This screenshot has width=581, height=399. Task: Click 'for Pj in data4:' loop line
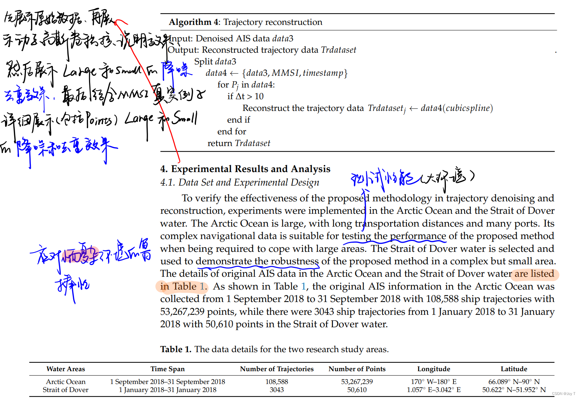tap(246, 85)
